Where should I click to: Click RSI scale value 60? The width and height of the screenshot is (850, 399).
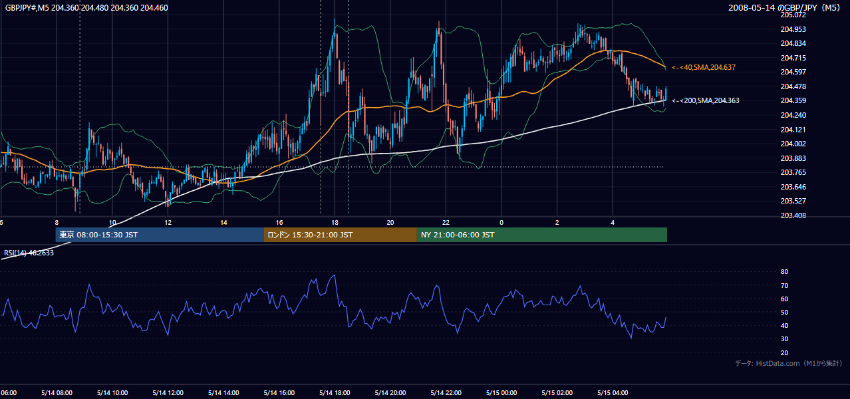pyautogui.click(x=784, y=299)
